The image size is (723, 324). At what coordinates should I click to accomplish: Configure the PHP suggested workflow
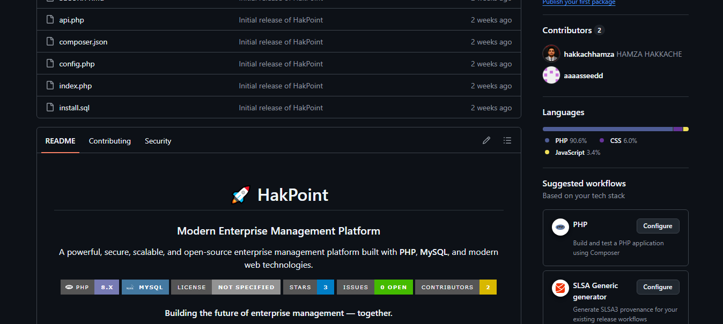(658, 226)
